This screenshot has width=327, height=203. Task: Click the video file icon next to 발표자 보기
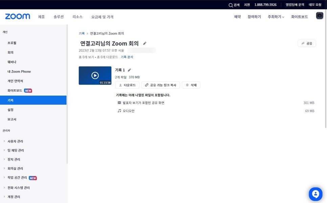point(119,103)
